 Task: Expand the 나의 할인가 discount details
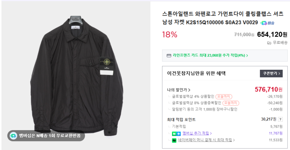(x=178, y=90)
